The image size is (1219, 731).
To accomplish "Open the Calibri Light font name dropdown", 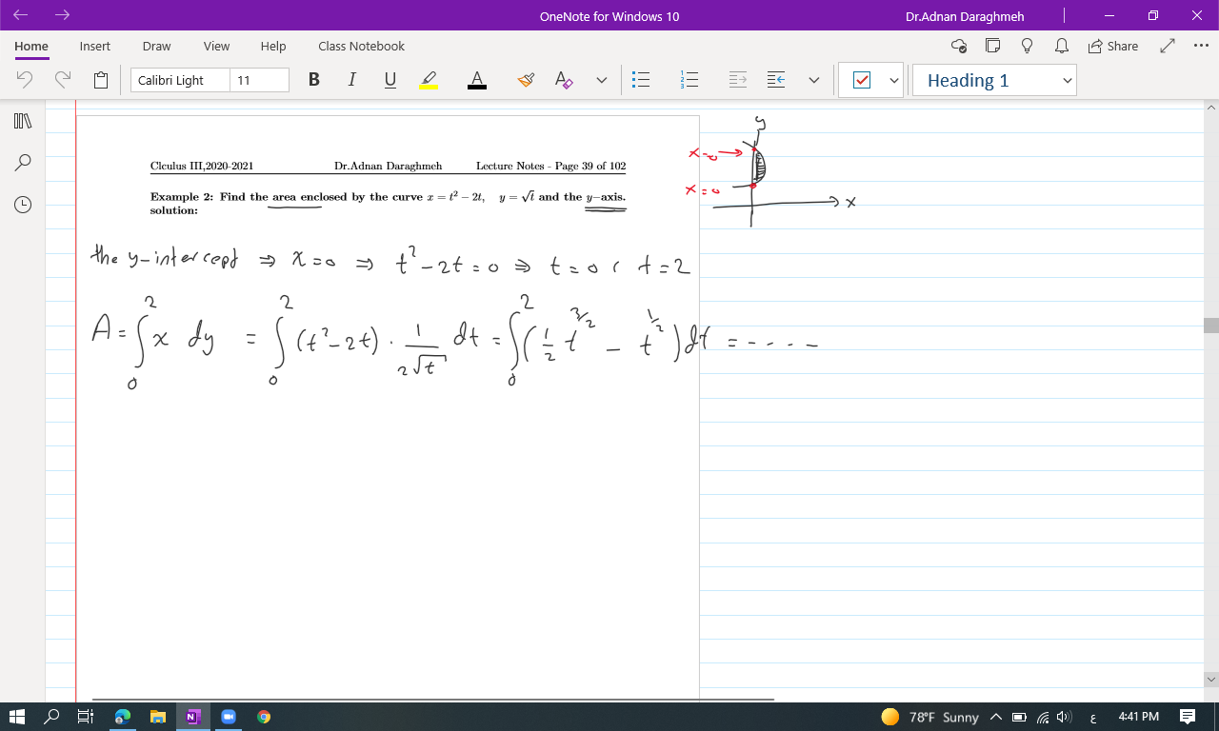I will tap(180, 80).
